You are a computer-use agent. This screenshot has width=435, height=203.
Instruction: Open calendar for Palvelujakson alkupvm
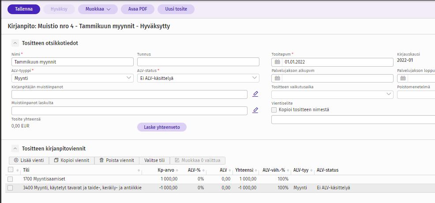[277, 79]
